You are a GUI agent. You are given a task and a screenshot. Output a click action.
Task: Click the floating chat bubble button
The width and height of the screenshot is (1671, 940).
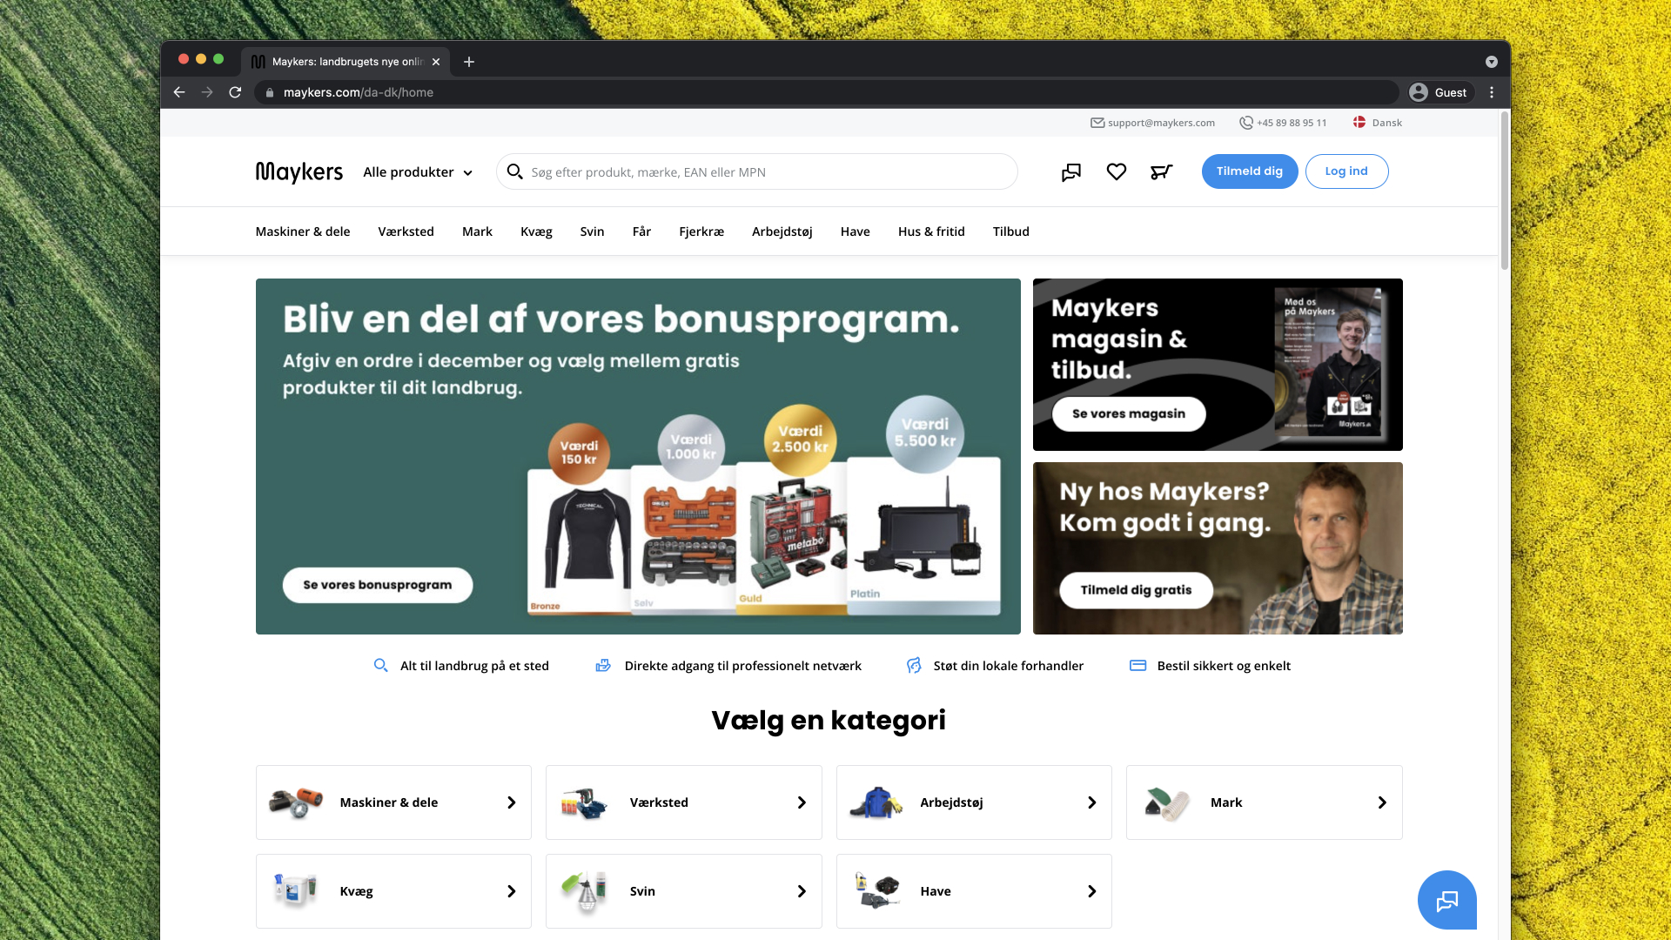(x=1446, y=900)
